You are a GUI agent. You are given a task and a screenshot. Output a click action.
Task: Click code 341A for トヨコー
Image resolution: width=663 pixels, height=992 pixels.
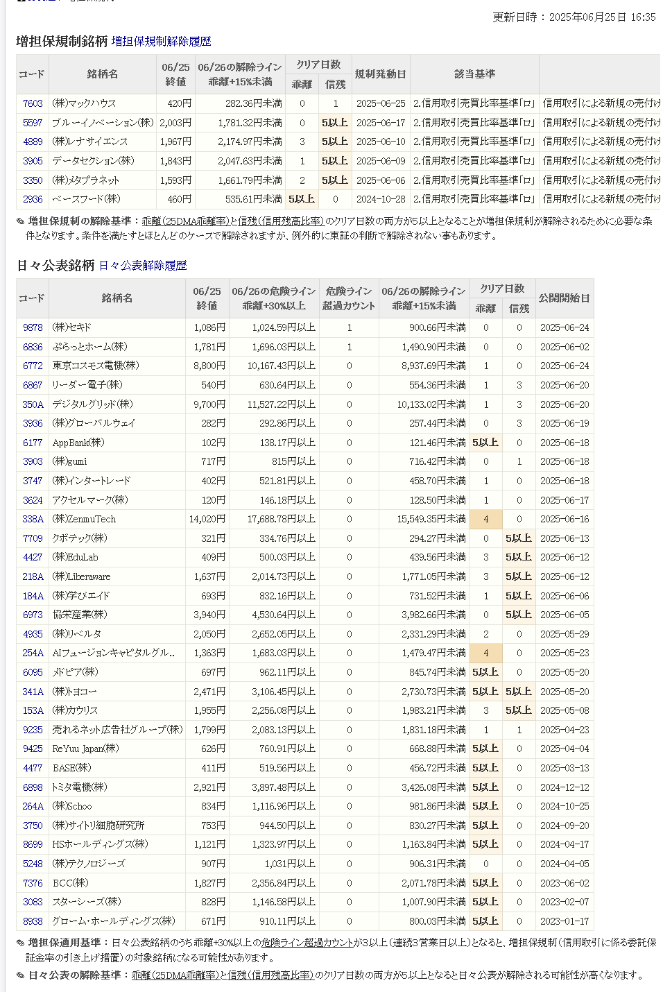click(x=33, y=692)
